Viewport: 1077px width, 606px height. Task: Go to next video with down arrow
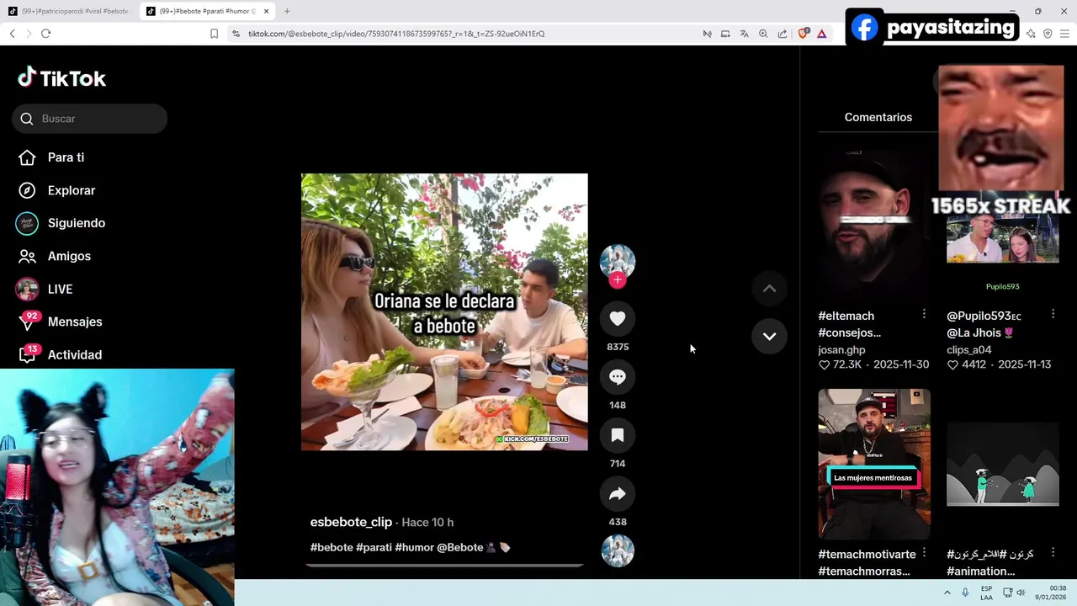[x=769, y=336]
